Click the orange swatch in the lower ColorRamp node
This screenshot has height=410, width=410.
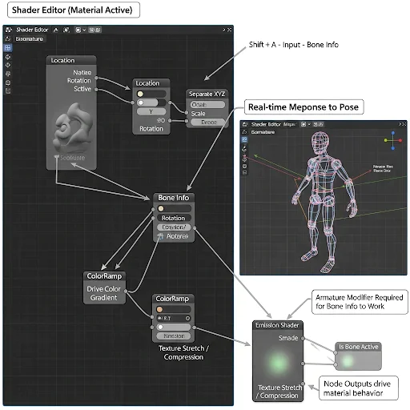159,309
